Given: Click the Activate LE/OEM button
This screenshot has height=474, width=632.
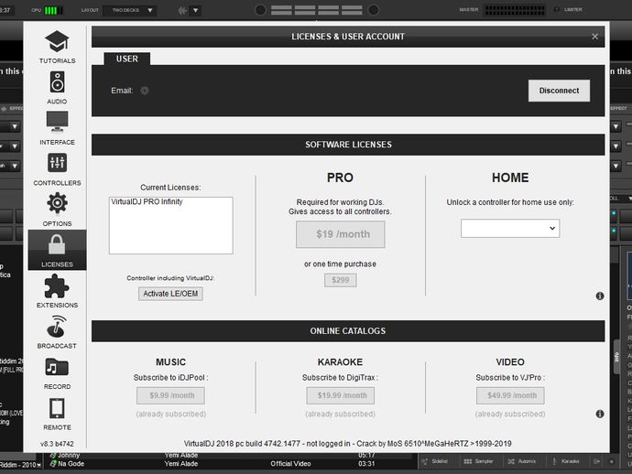Looking at the screenshot, I should (x=170, y=294).
